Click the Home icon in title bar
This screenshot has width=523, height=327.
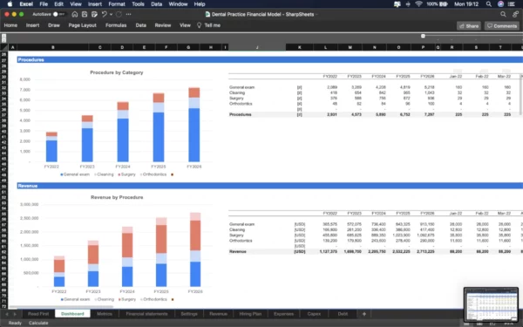75,14
